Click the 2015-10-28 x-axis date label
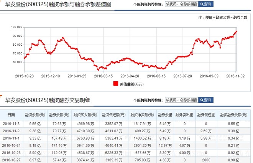The image size is (253, 163). tap(25, 76)
